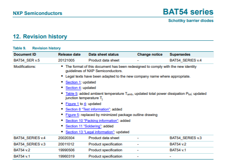This screenshot has width=227, height=165.
Task: Click the release date '19990506'
Action: 66,150
